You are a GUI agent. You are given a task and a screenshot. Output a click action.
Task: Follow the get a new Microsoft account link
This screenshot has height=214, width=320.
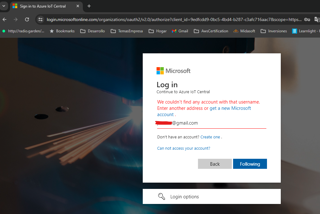click(x=204, y=111)
